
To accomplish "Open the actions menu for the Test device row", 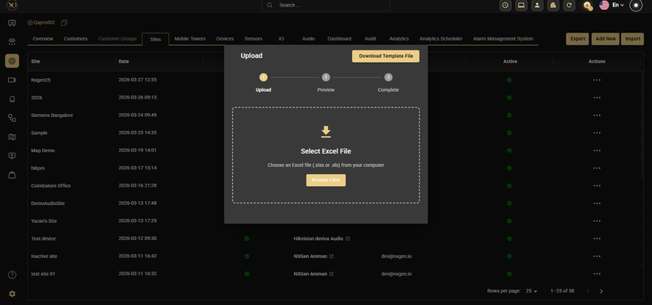I will pyautogui.click(x=597, y=238).
